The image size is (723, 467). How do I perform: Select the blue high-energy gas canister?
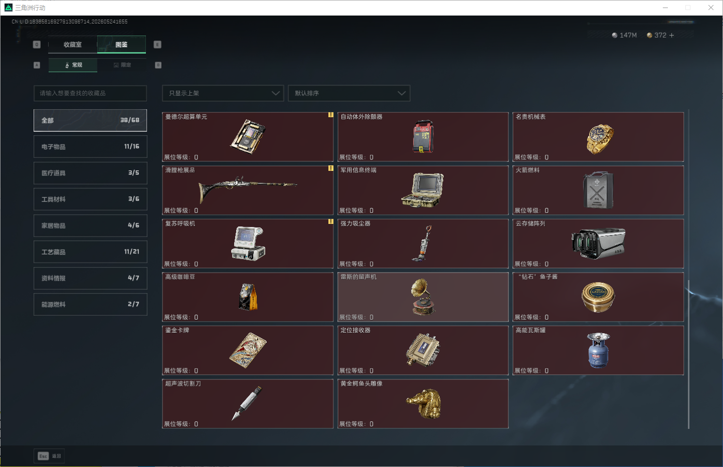pos(599,350)
